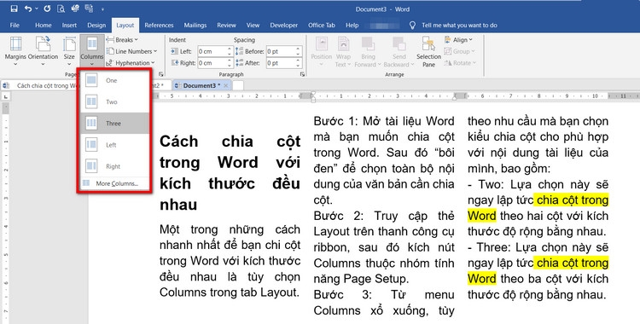
Task: Open the Orientation menu
Action: [43, 50]
